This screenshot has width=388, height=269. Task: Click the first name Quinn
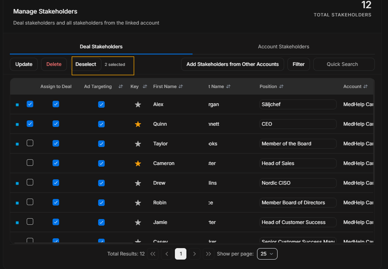(160, 124)
